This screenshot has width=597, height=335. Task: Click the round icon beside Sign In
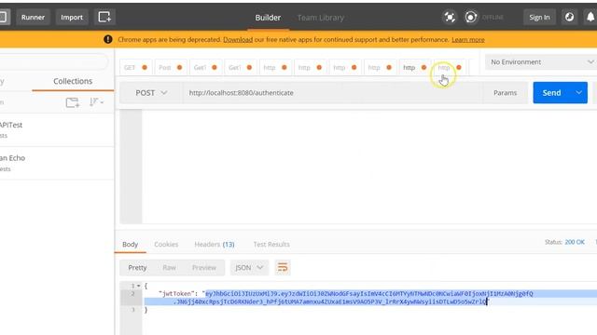pos(570,17)
